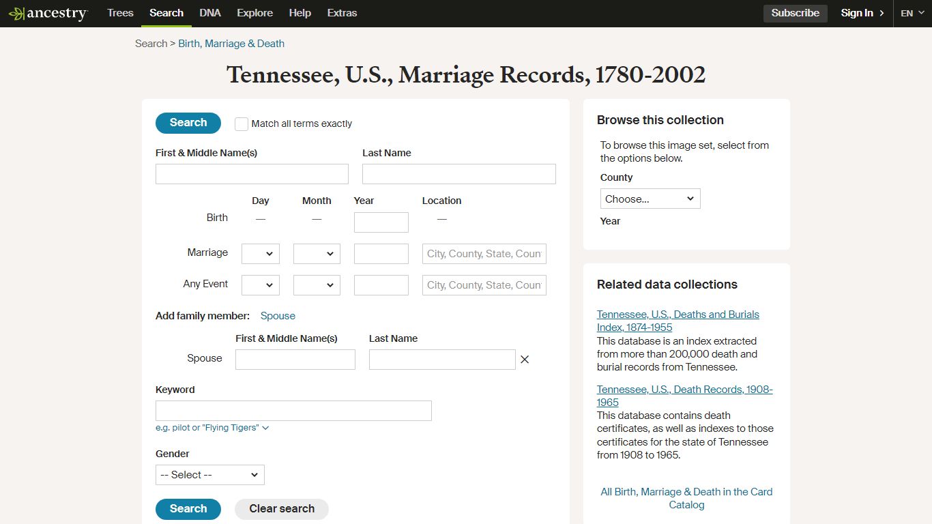Click the bottom Search button
Viewport: 932px width, 524px height.
[188, 509]
